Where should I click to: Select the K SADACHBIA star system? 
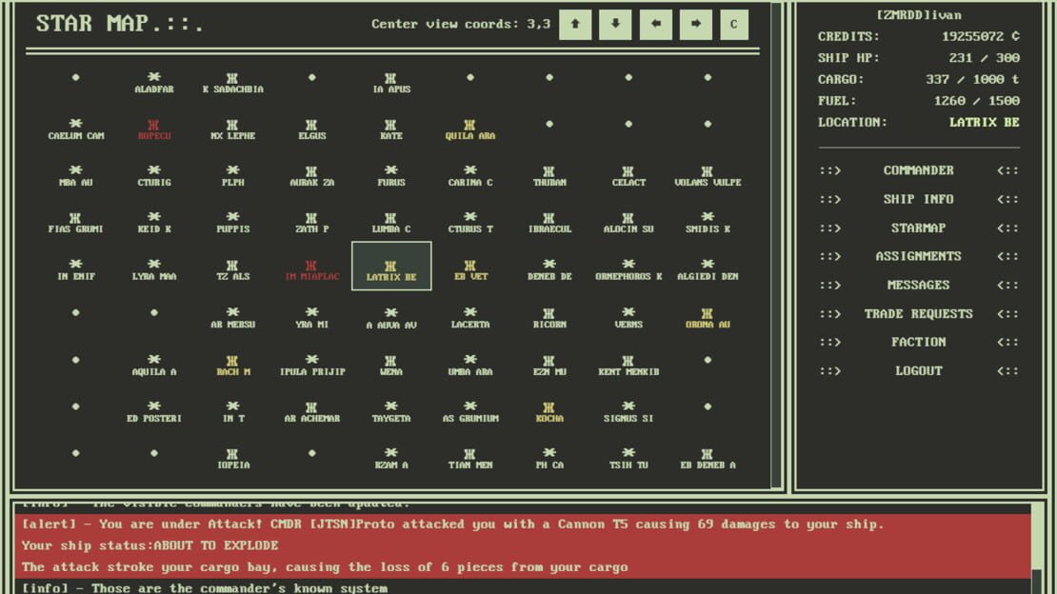pyautogui.click(x=232, y=83)
